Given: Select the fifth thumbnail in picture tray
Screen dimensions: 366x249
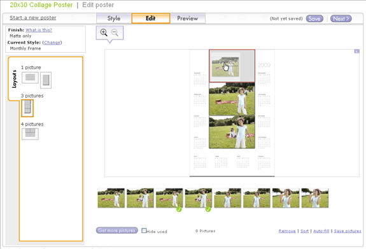Looking at the screenshot, I should [x=228, y=198].
